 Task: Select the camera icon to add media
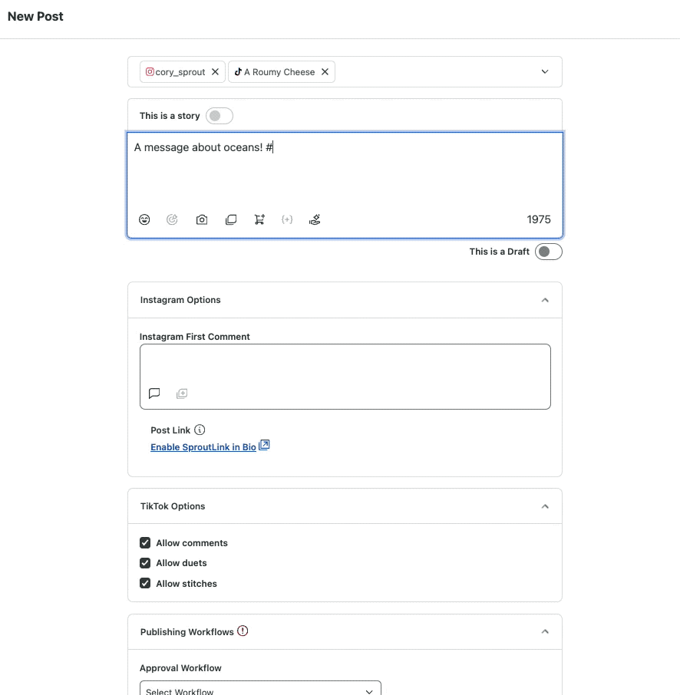tap(202, 219)
